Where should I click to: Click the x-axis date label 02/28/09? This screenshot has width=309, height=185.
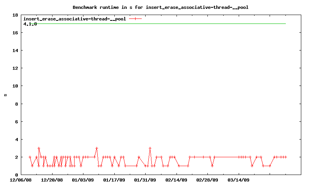(x=207, y=180)
